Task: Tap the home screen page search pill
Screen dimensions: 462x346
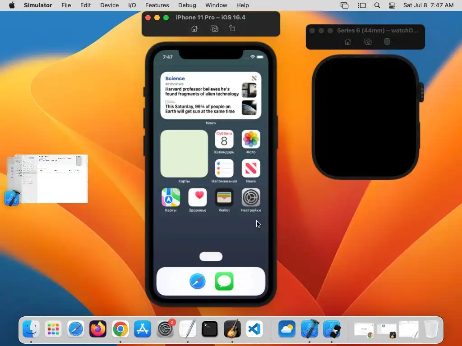Action: click(x=211, y=256)
